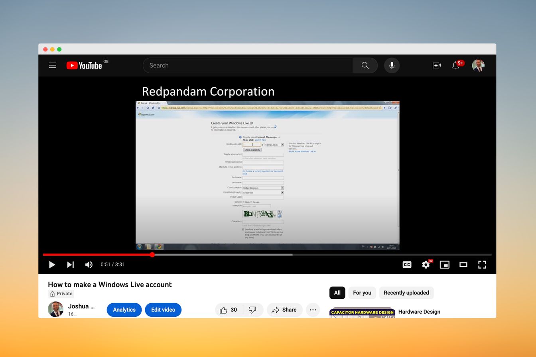
Task: Enter full screen mode
Action: click(482, 265)
